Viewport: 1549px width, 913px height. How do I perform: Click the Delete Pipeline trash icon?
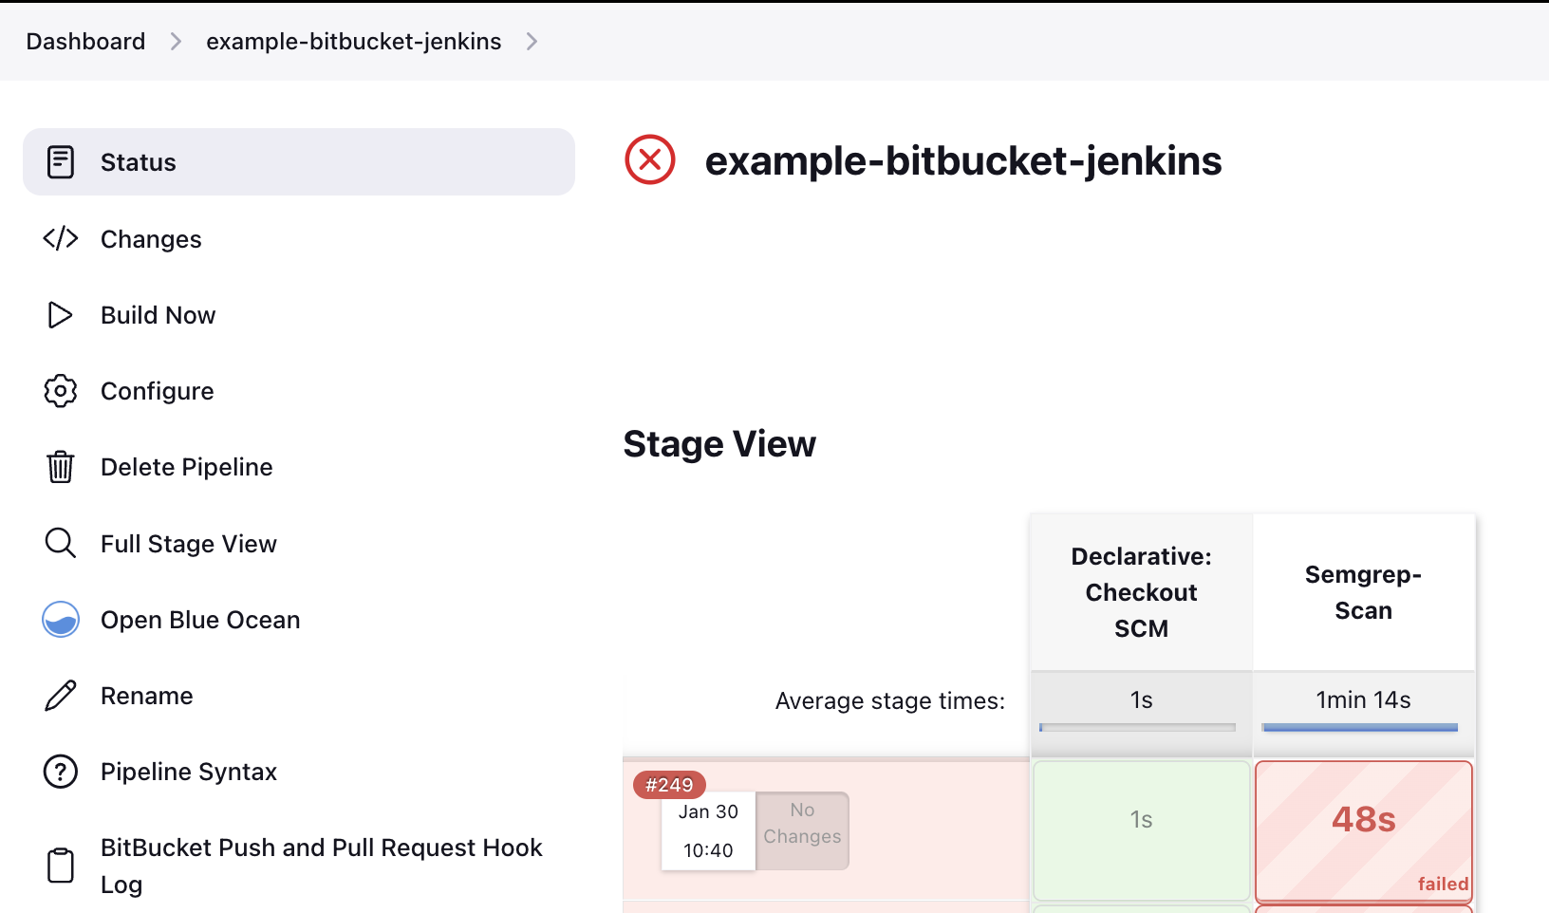[x=61, y=467]
